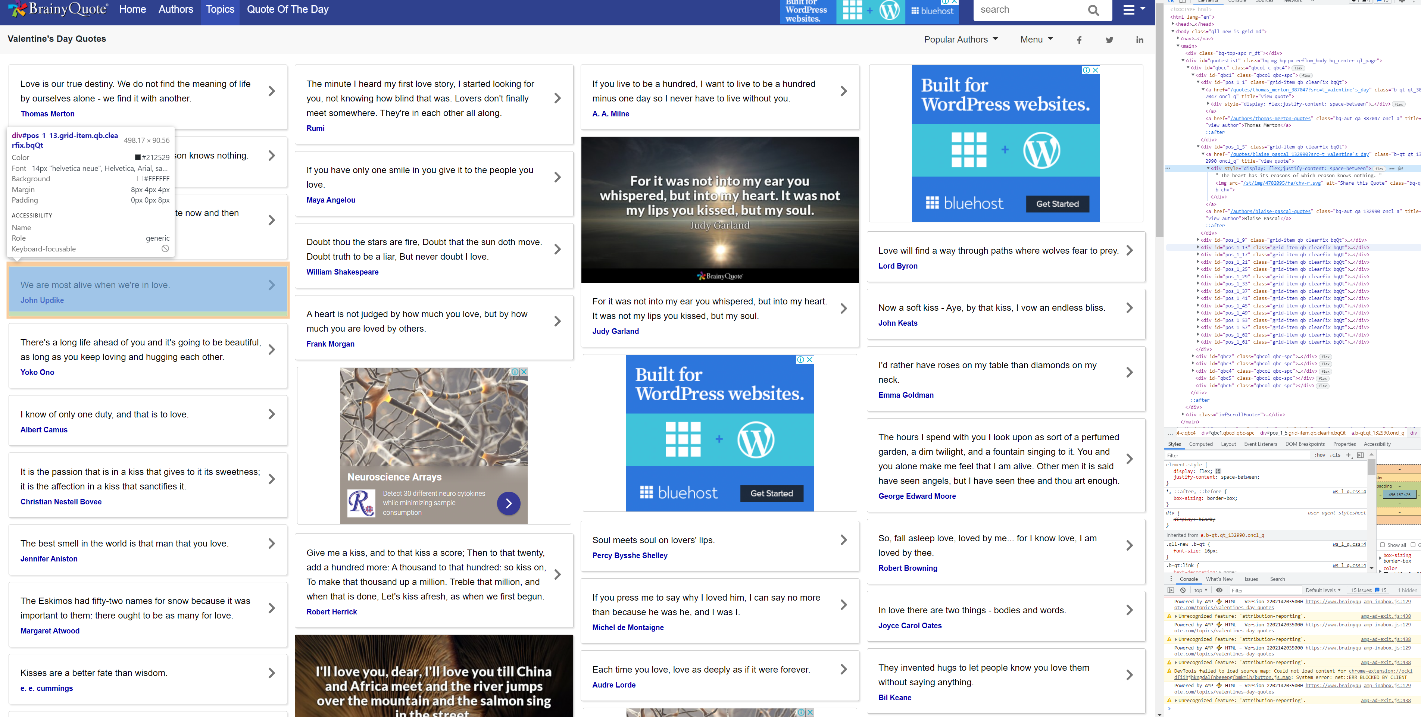The height and width of the screenshot is (717, 1421).
Task: Expand the pos_1_9 div node
Action: pos(1198,240)
